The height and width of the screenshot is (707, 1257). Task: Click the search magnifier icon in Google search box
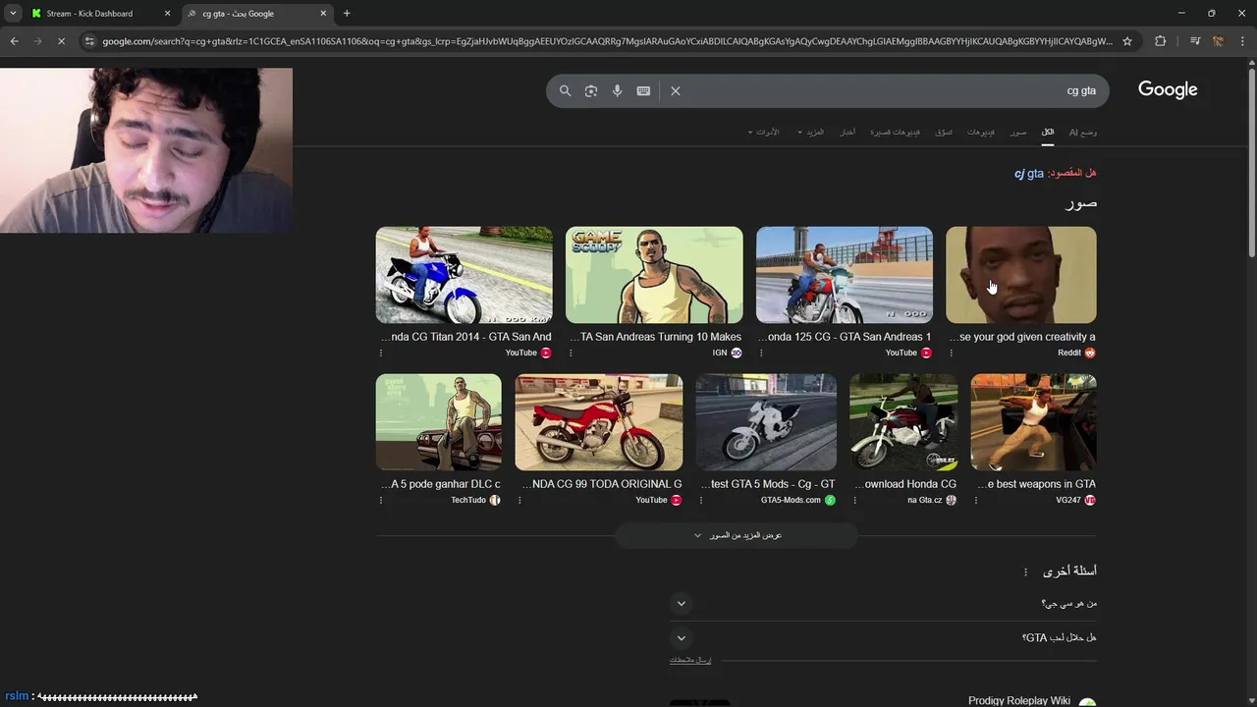[565, 90]
